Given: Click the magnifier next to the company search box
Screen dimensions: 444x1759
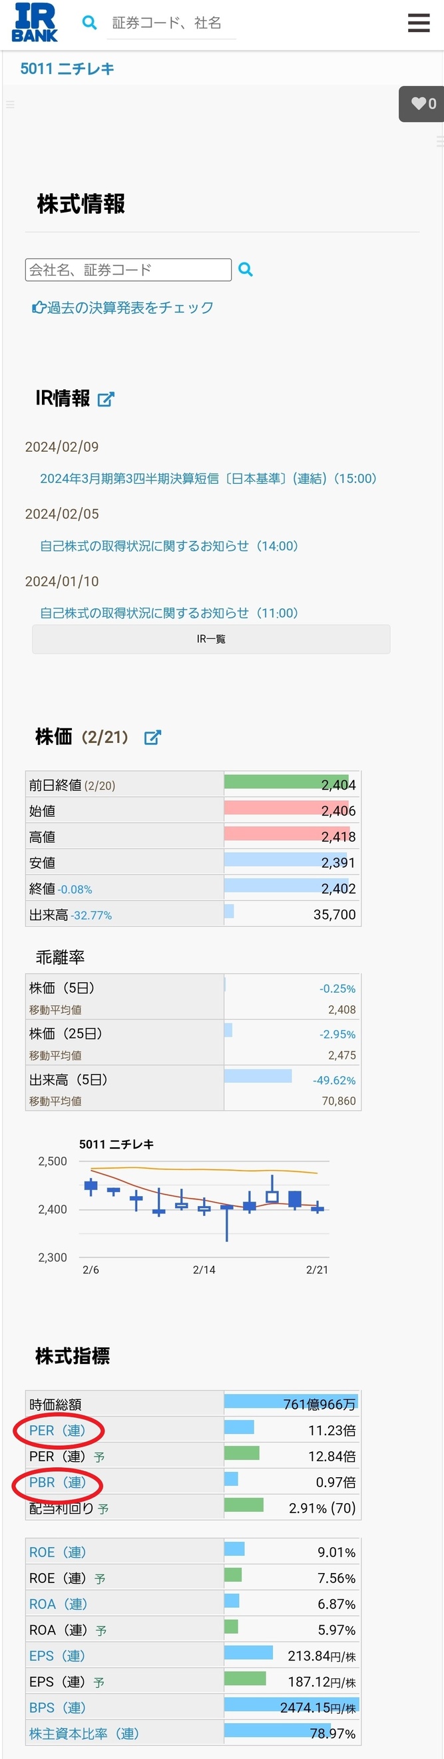Looking at the screenshot, I should click(x=246, y=270).
